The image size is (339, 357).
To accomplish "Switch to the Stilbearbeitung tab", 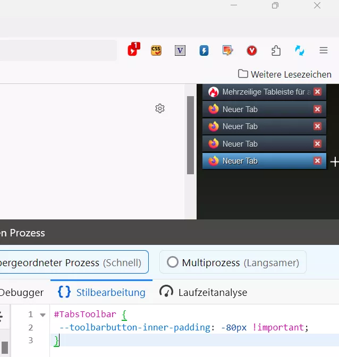I will coord(101,292).
